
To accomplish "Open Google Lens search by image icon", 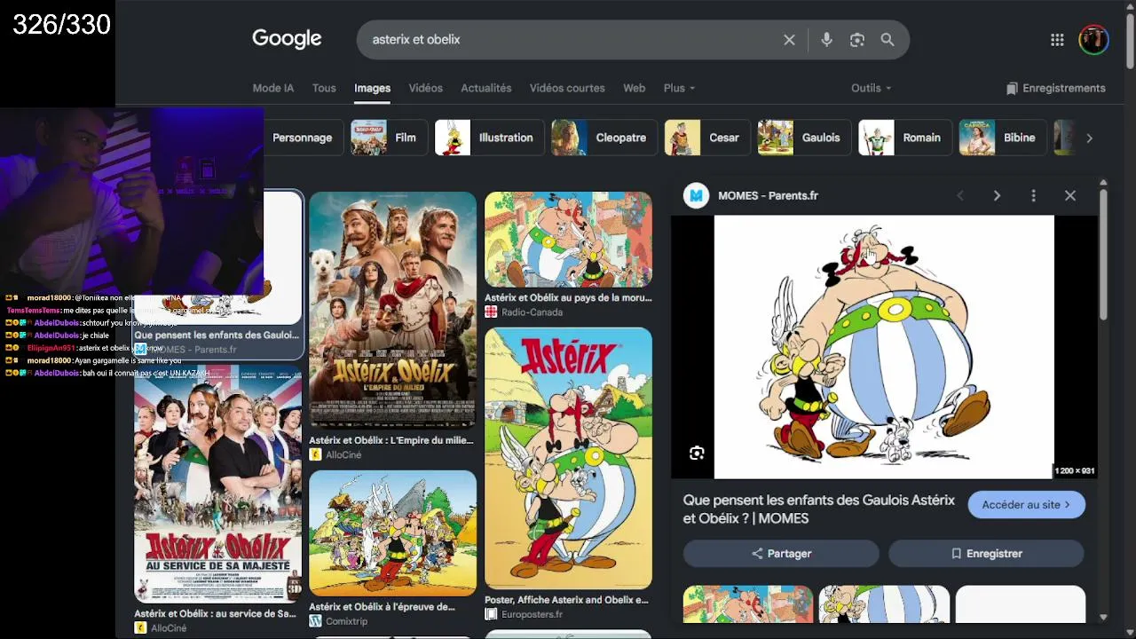I will [x=856, y=40].
